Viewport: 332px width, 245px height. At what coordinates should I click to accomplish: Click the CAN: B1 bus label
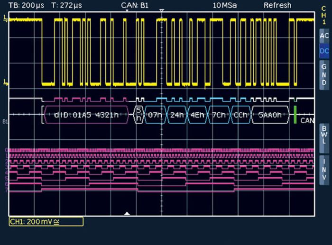coord(135,5)
